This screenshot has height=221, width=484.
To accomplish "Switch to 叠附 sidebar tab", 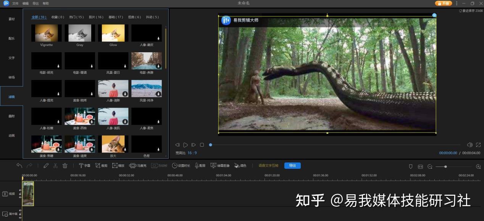I will 11,116.
